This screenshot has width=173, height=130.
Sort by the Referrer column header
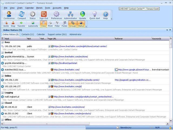pos(132,39)
